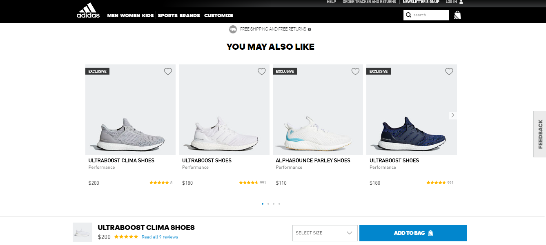Click the Feedback side tab
The height and width of the screenshot is (245, 546).
click(x=540, y=134)
